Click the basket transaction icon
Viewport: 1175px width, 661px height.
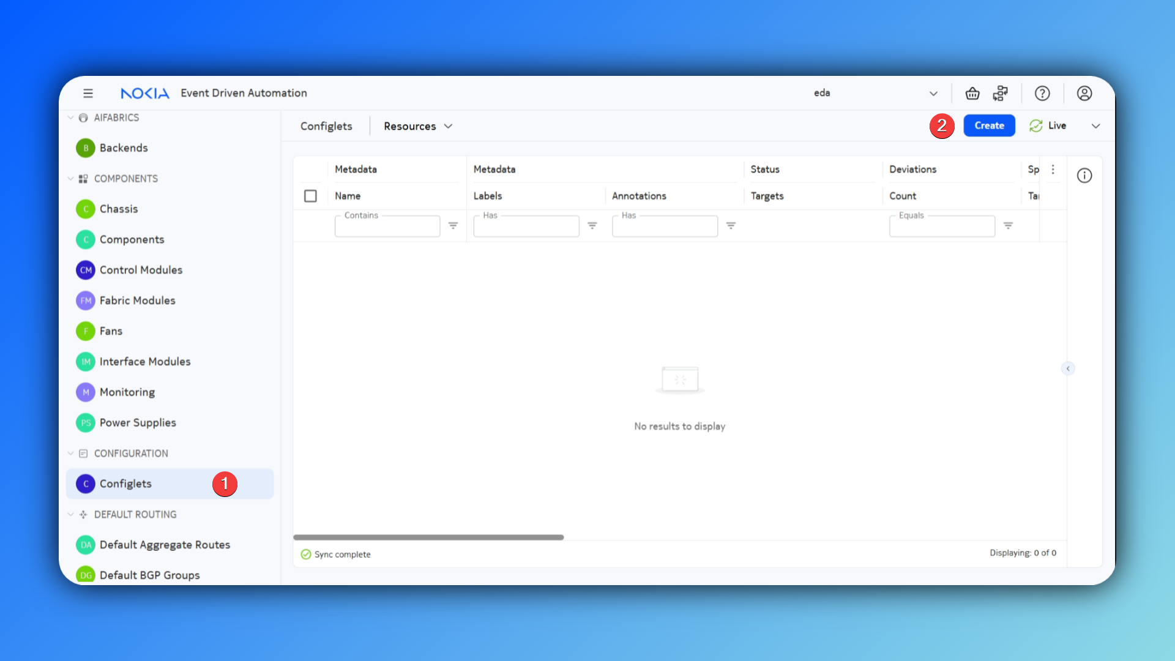point(972,93)
